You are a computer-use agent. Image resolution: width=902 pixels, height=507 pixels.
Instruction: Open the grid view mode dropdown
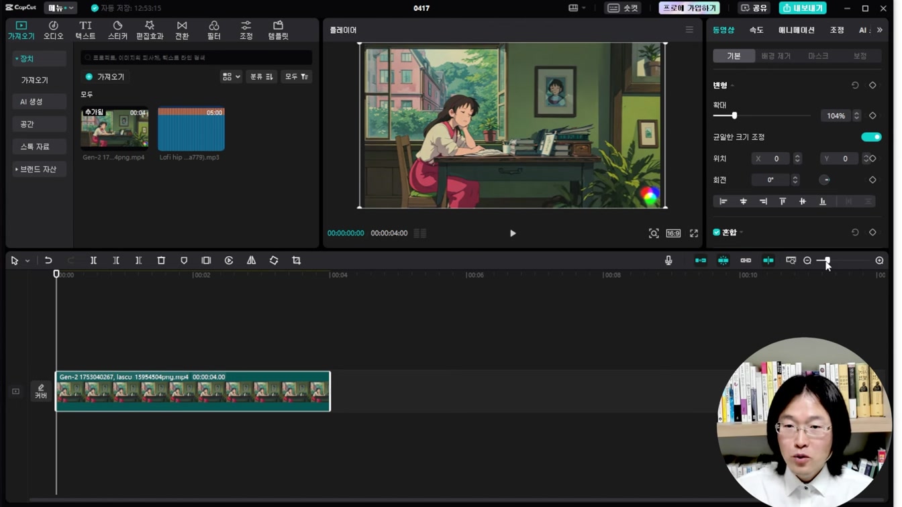click(231, 76)
